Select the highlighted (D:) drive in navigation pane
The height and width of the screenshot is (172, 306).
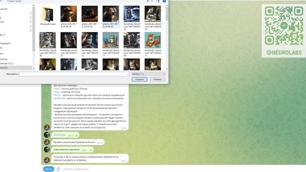(16, 68)
